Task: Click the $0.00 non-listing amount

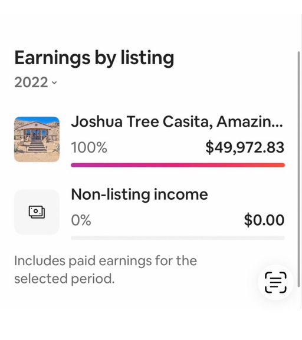Action: (264, 220)
